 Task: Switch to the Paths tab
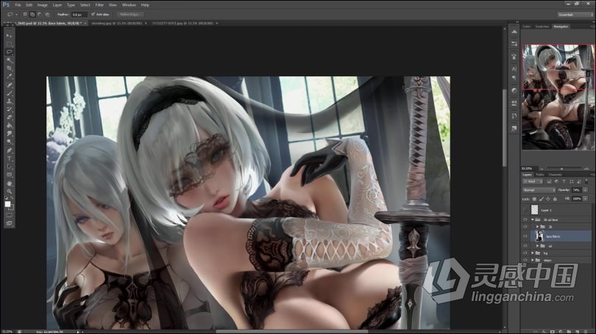tap(540, 175)
